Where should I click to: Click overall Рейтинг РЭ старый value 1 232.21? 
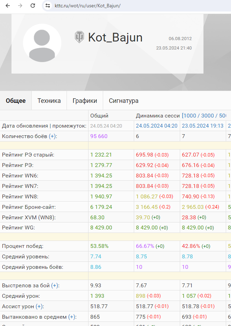point(101,155)
